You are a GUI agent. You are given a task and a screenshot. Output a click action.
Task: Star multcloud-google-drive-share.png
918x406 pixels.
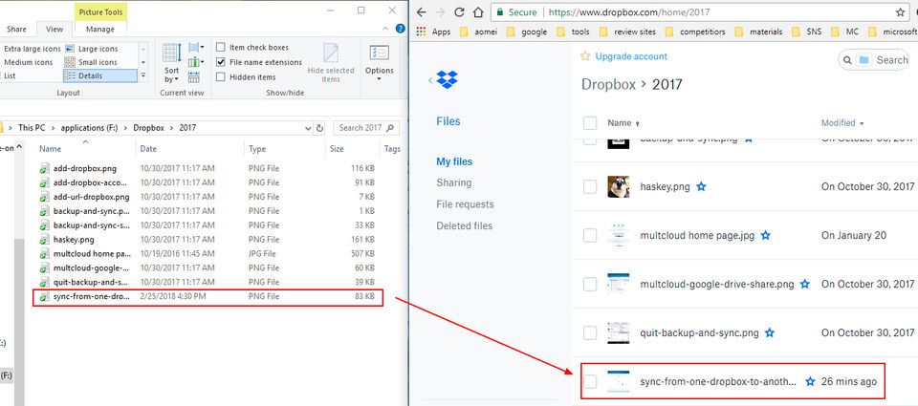pos(805,284)
